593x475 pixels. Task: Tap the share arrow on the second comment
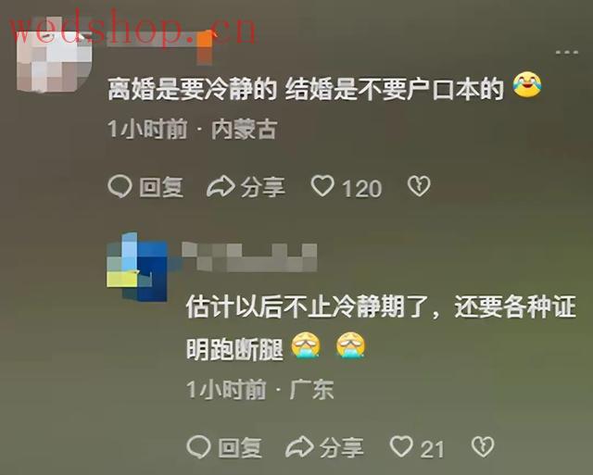(299, 446)
